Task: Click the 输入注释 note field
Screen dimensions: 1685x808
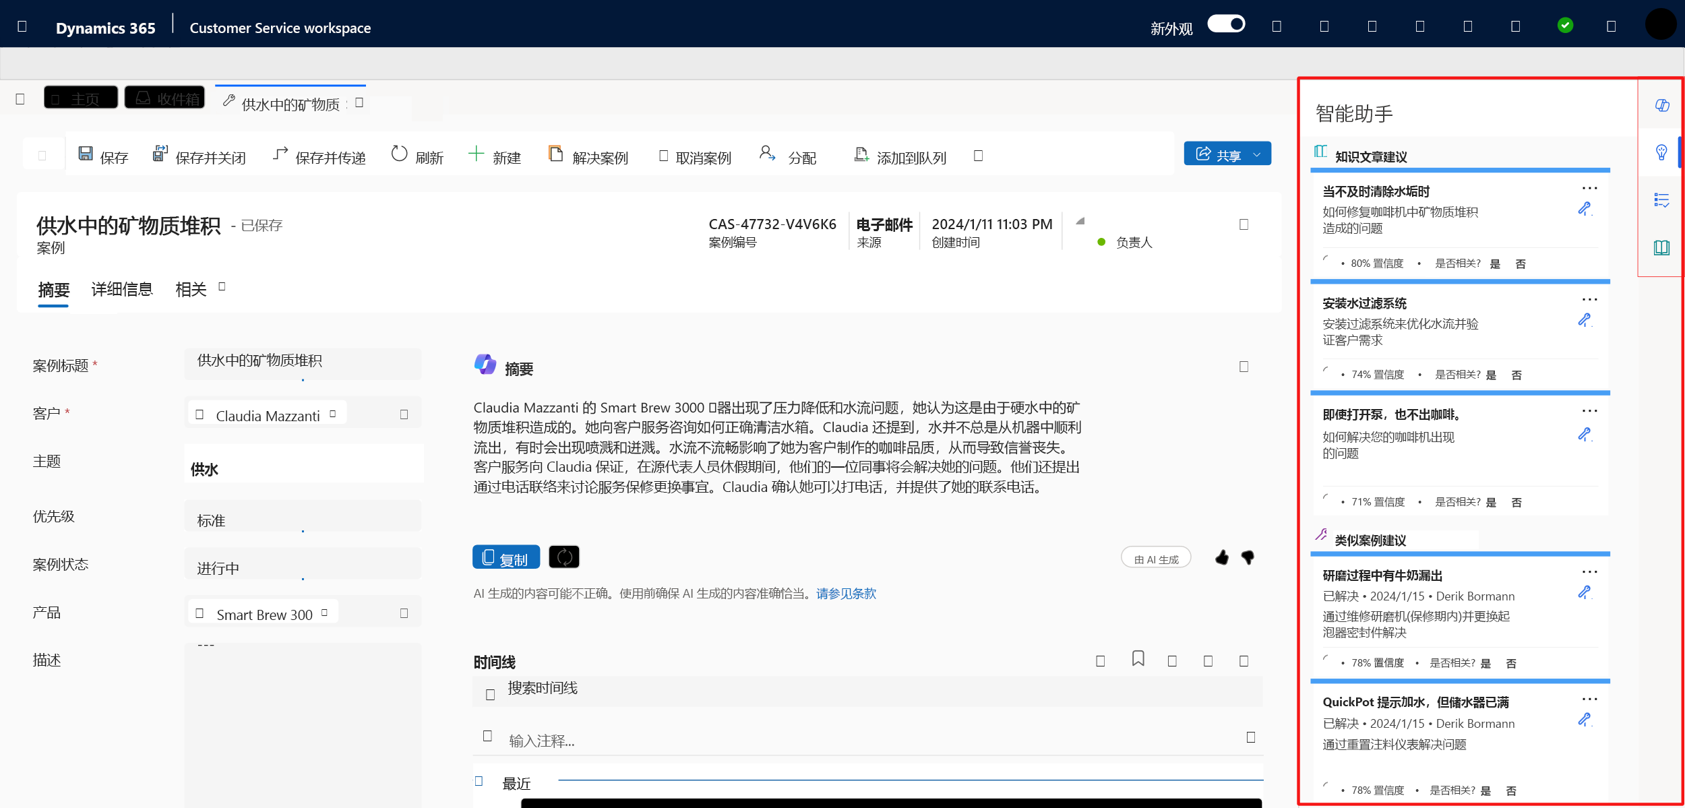Action: [x=867, y=739]
